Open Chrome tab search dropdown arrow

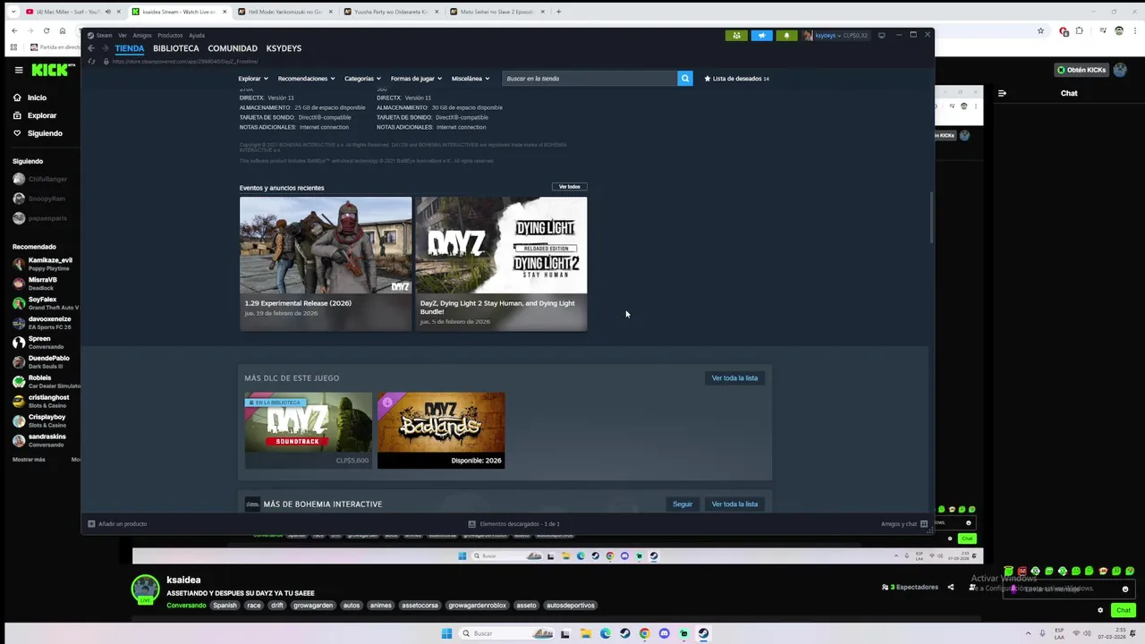(x=13, y=12)
